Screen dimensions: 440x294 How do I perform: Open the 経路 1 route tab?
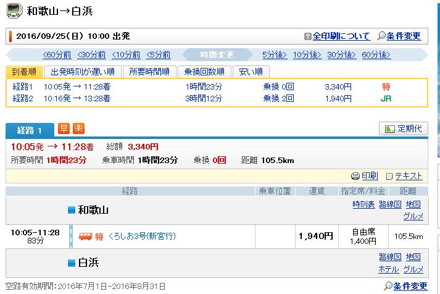click(30, 130)
